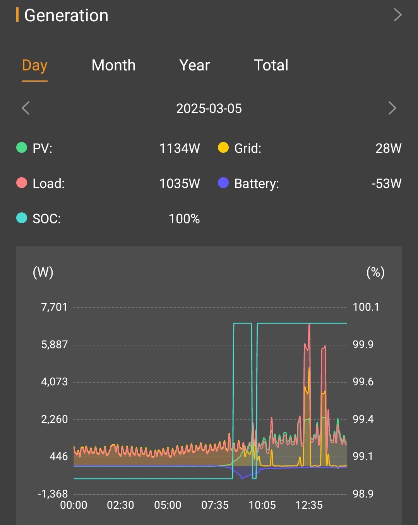Viewport: 418px width, 525px height.
Task: Switch to the Year tab
Action: pos(194,65)
